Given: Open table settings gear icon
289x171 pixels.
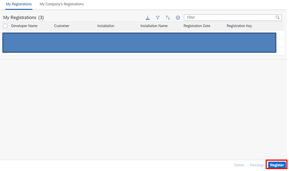Looking at the screenshot, I should point(178,18).
